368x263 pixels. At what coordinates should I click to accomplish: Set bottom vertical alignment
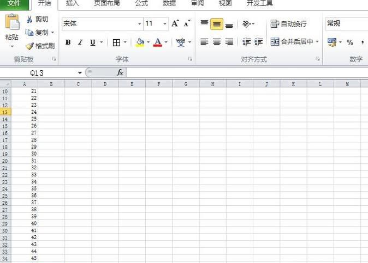(x=229, y=24)
